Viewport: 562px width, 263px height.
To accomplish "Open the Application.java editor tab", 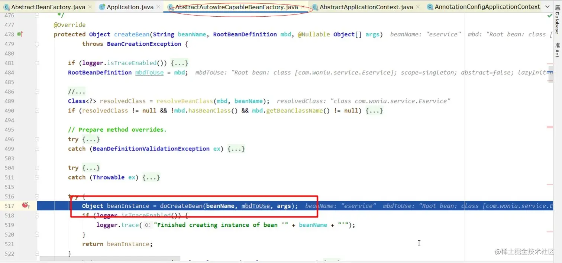I will click(x=130, y=7).
